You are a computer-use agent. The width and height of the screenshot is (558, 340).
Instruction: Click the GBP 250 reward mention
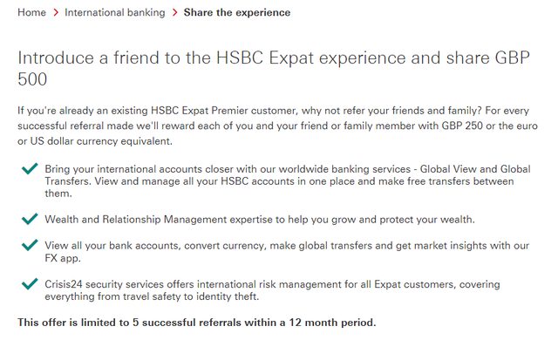coord(462,126)
